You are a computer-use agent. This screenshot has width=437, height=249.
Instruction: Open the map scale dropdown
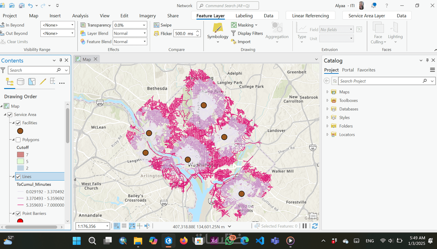[107, 226]
